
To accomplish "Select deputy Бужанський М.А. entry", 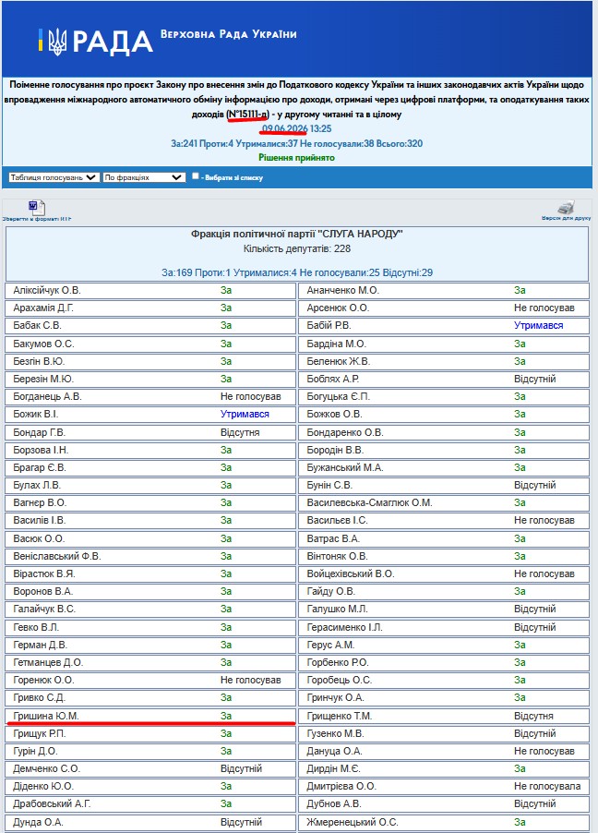I will (x=444, y=467).
